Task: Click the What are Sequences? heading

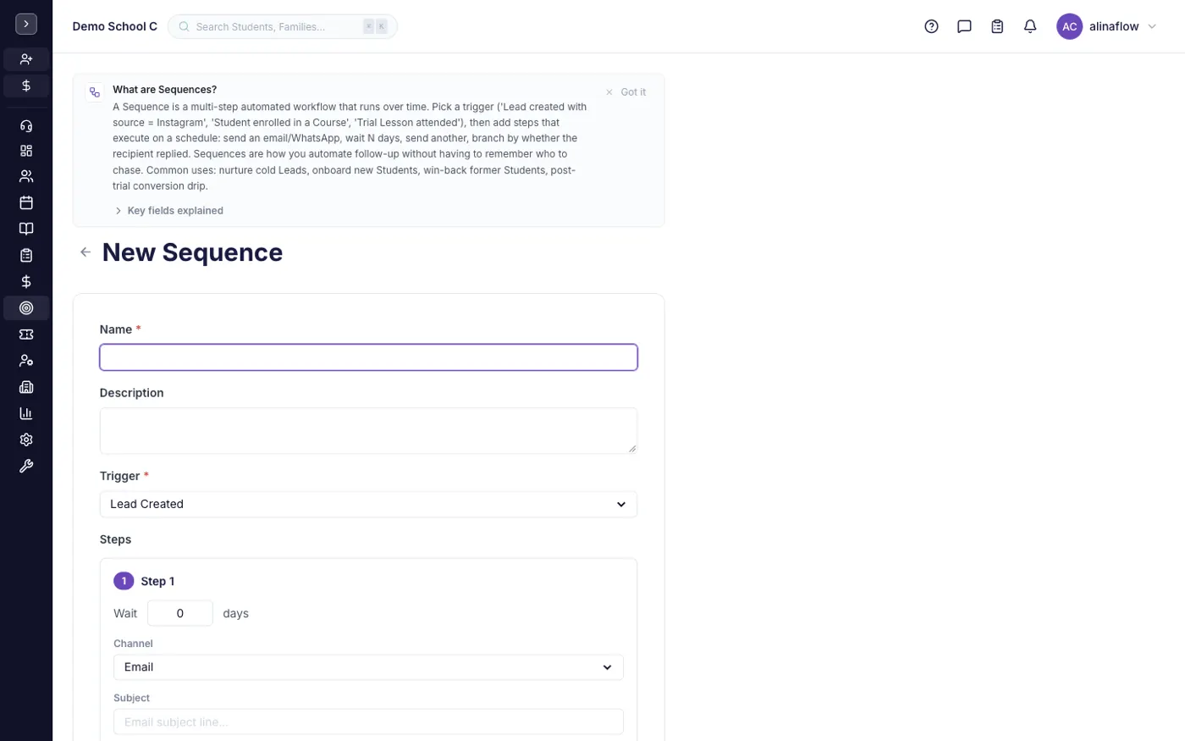Action: point(164,90)
